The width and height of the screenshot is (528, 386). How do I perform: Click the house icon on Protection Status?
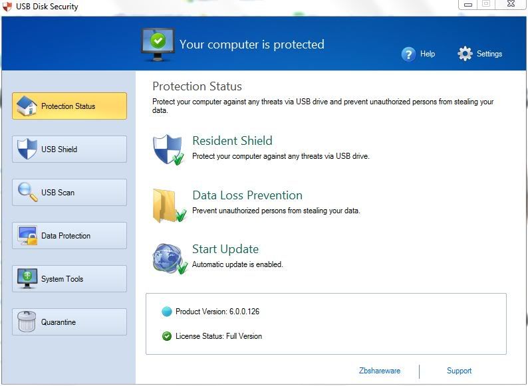[27, 106]
